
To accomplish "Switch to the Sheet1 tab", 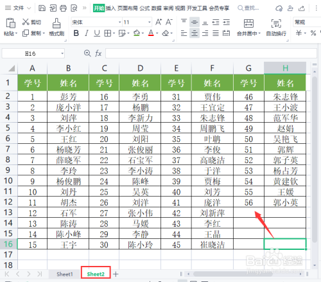I will point(65,274).
